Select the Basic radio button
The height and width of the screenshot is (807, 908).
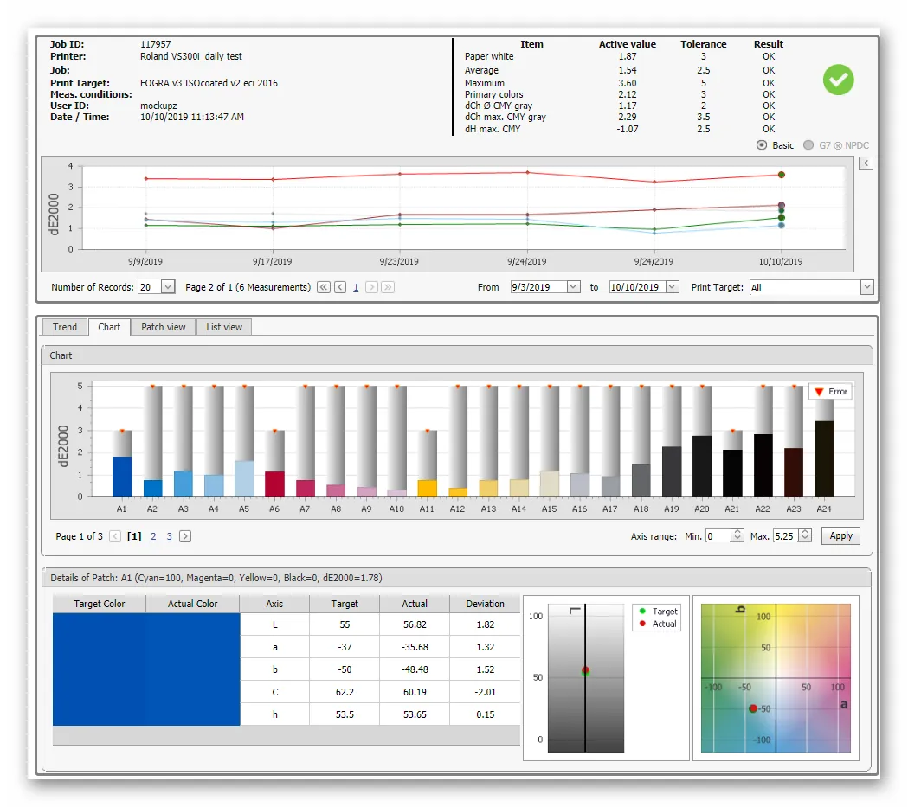point(762,145)
